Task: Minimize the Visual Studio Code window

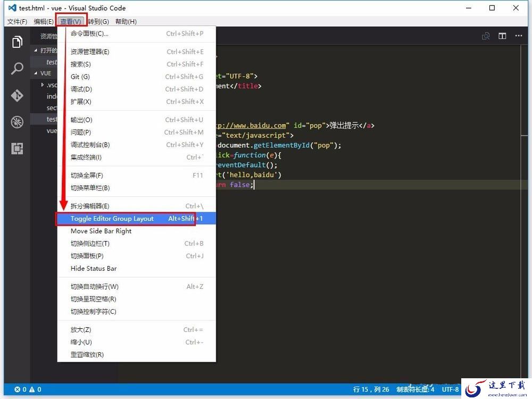Action: (x=469, y=8)
